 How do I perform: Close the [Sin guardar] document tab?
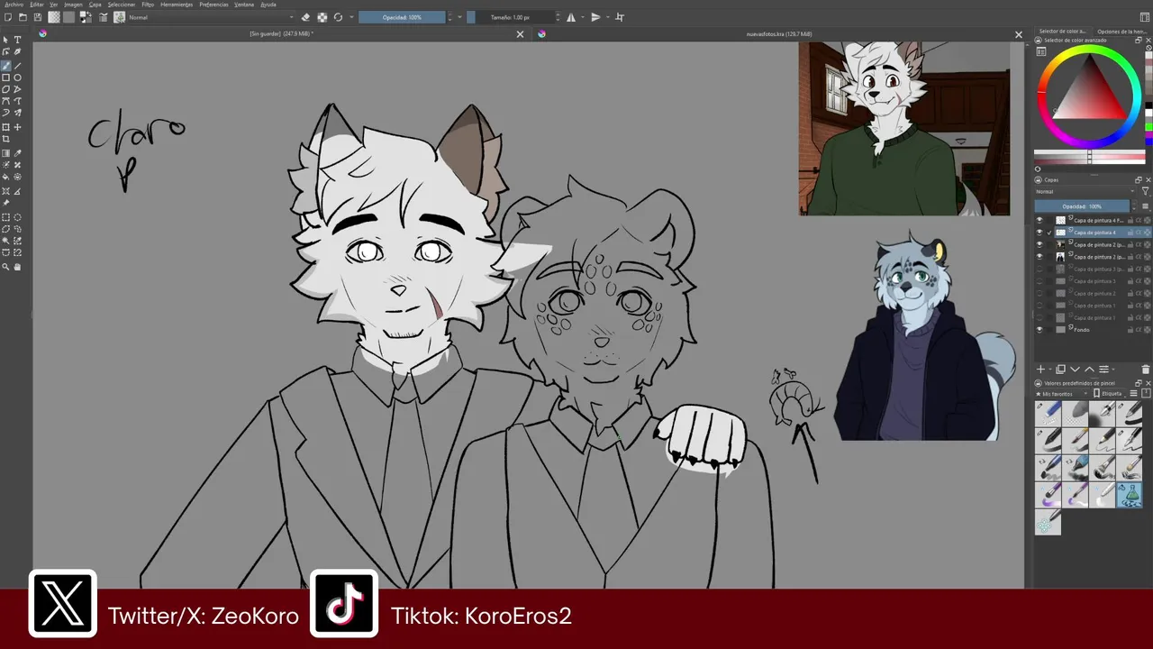(520, 34)
